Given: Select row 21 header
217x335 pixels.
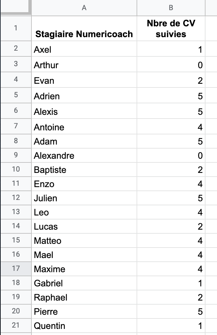Looking at the screenshot, I should (x=16, y=326).
